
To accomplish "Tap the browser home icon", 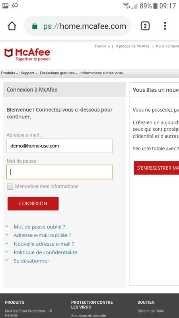I will point(12,26).
